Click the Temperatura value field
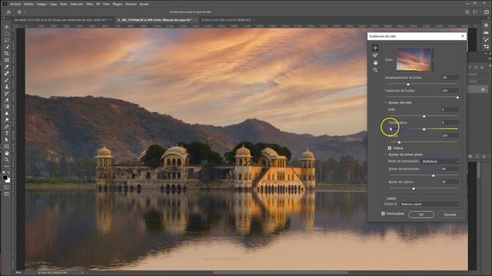492x276 pixels. [x=449, y=123]
